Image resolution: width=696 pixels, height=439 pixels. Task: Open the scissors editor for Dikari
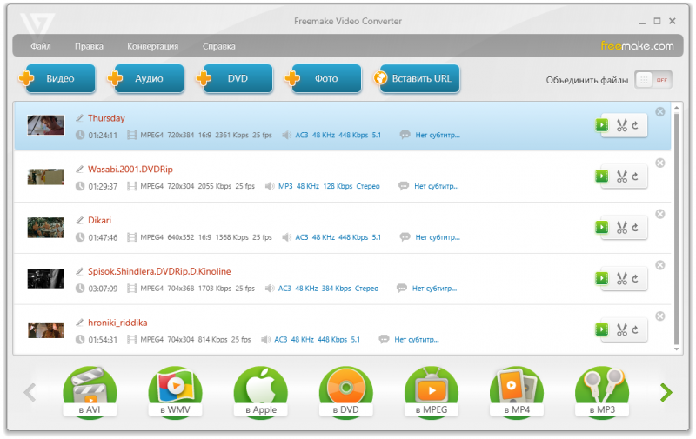pos(622,228)
